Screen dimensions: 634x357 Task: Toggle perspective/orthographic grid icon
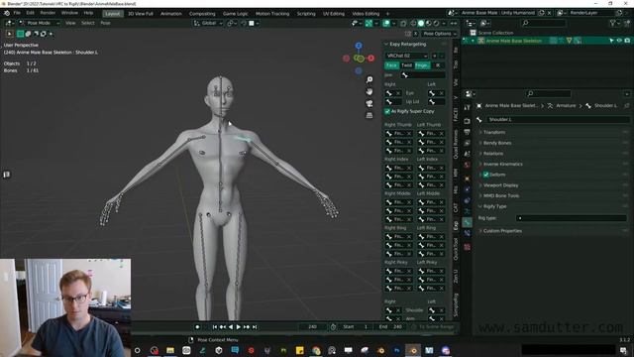click(x=370, y=115)
